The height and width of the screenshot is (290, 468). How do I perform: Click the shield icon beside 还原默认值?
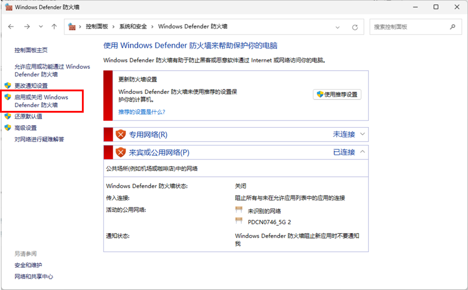pos(8,116)
